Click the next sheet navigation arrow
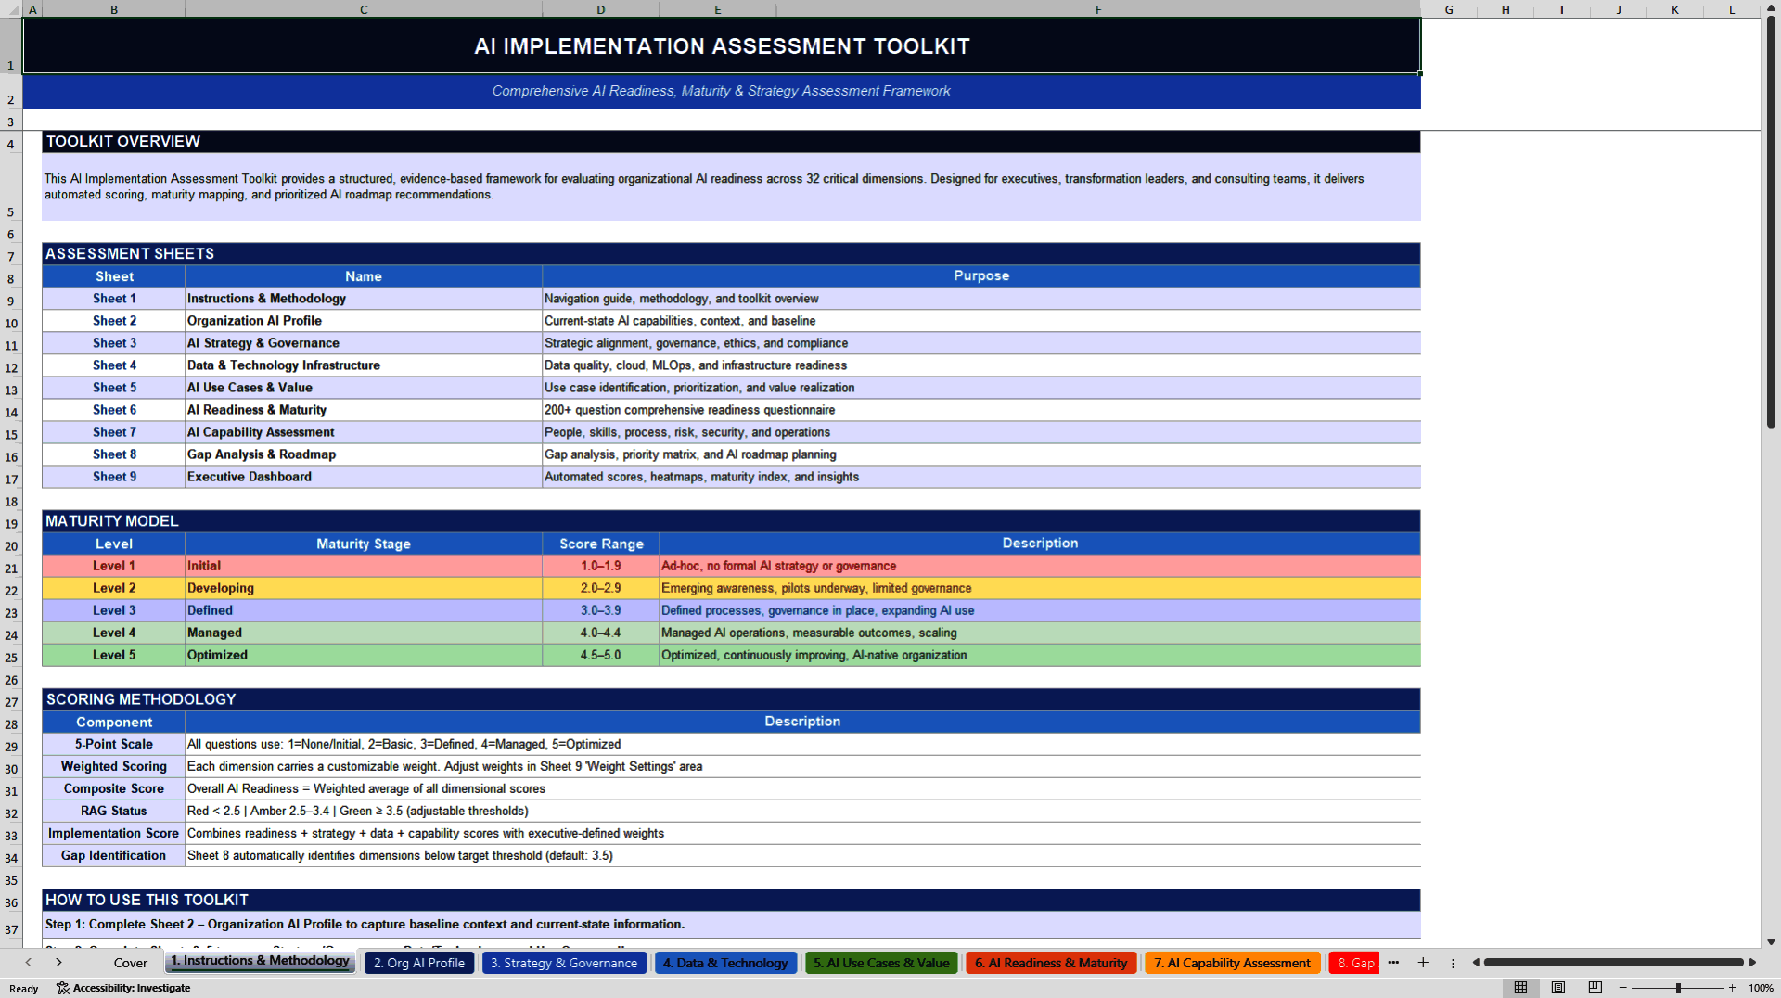The height and width of the screenshot is (998, 1781). click(58, 963)
